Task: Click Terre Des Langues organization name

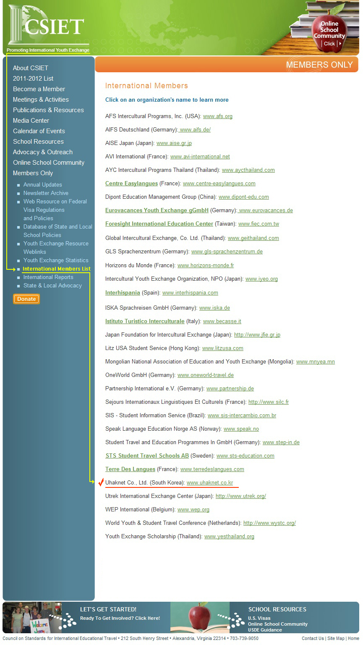Action: tap(130, 469)
